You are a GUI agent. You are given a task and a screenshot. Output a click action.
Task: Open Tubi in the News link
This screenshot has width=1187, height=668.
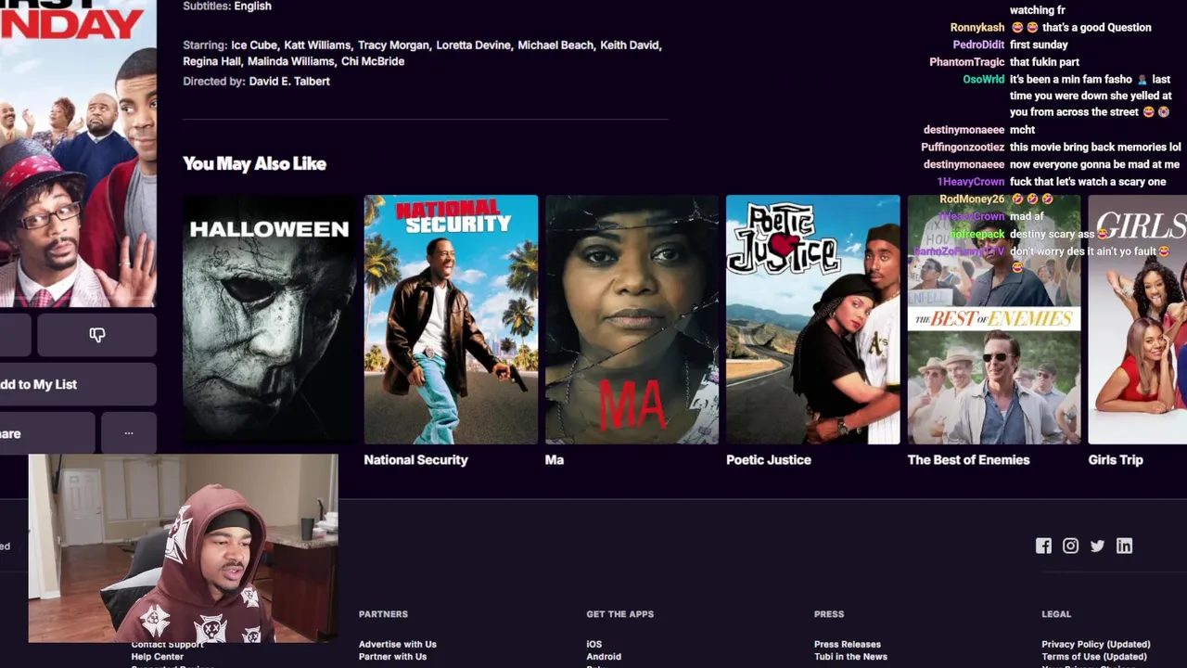click(x=850, y=657)
